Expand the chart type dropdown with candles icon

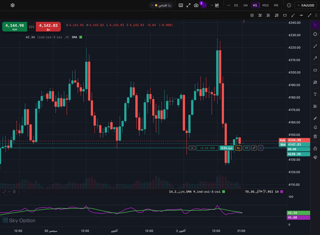tap(215, 5)
